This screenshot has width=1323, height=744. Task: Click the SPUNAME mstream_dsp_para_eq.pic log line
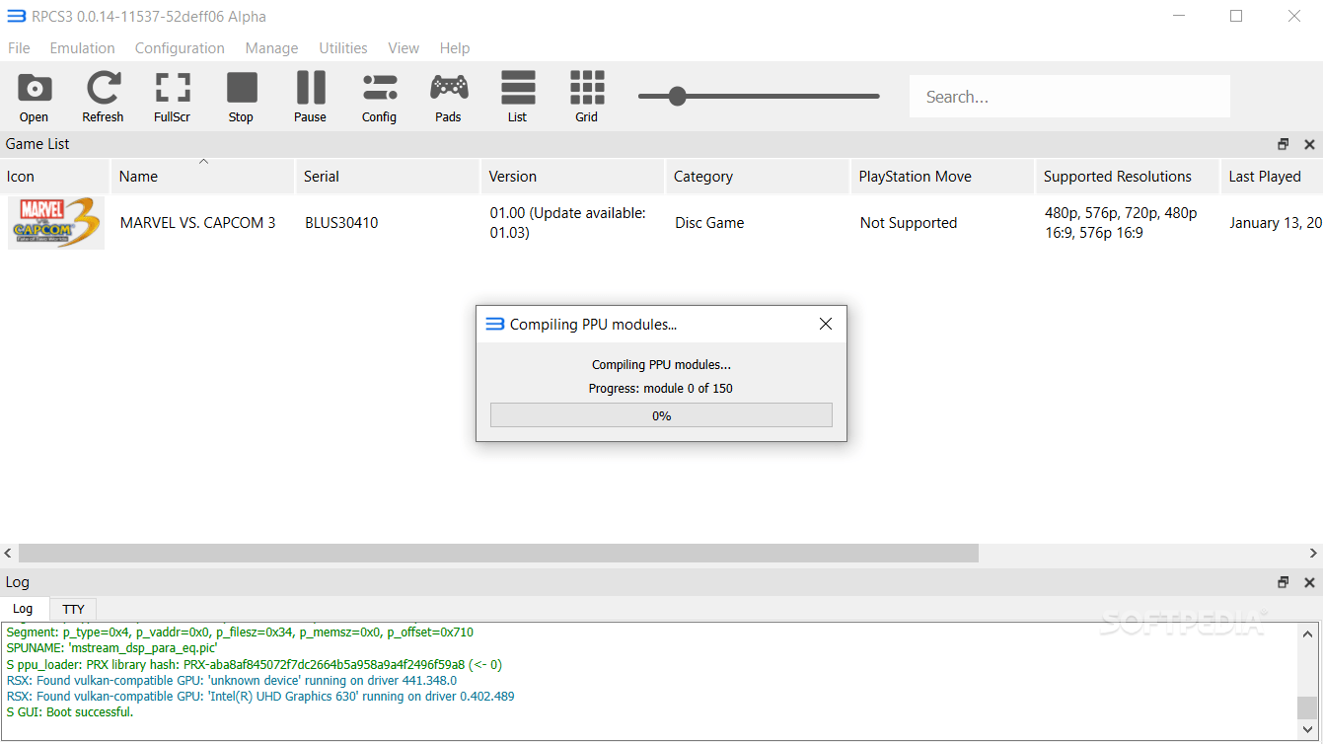click(111, 648)
